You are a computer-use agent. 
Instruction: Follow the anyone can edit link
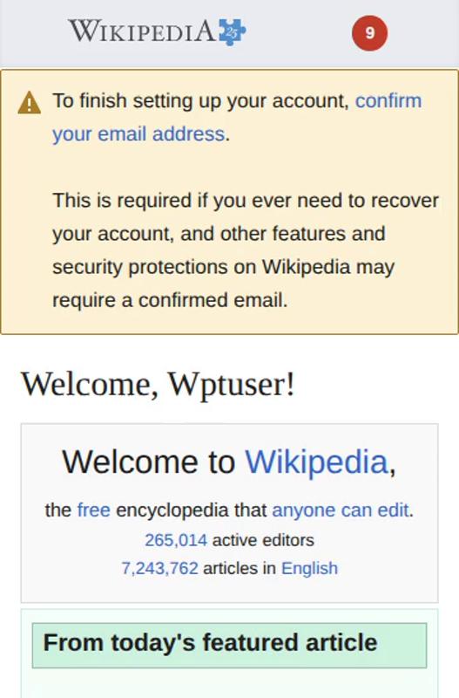point(341,510)
